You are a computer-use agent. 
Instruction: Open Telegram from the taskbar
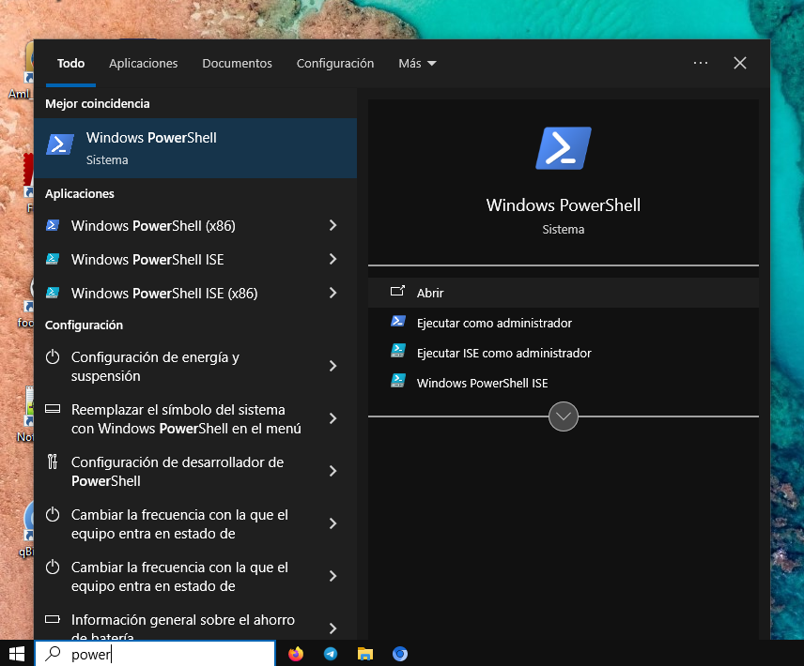pos(331,654)
